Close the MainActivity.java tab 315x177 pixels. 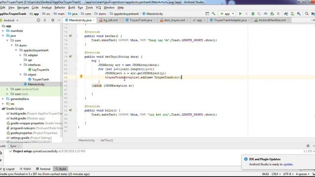click(94, 20)
